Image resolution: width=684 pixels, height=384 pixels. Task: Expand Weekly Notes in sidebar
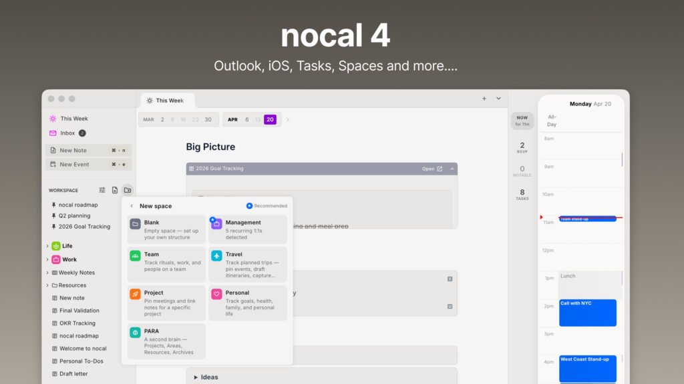pos(47,273)
